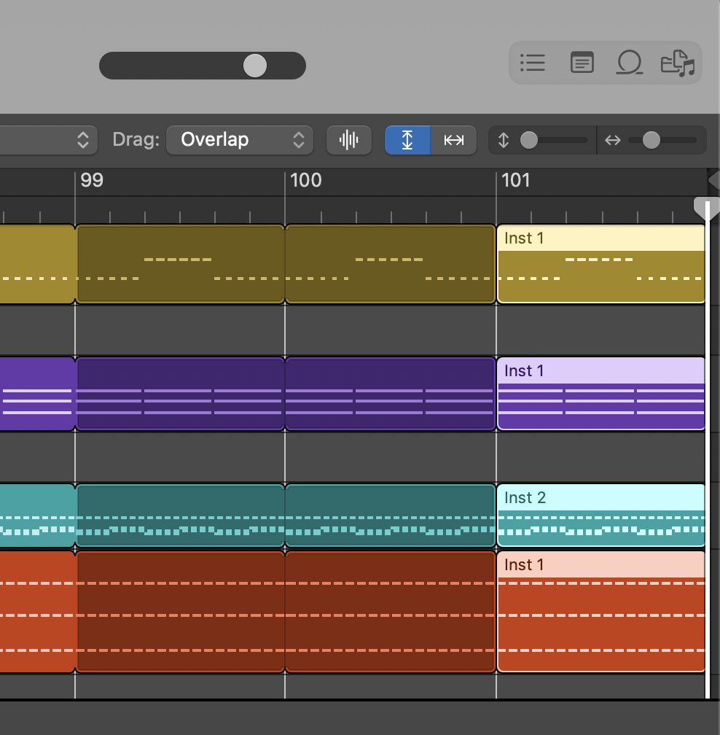Viewport: 720px width, 735px height.
Task: Click the horizontal zoom slider knob
Action: pyautogui.click(x=651, y=140)
